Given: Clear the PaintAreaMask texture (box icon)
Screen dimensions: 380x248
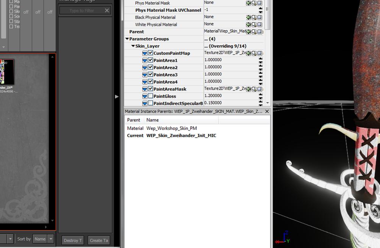Looking at the screenshot, I should pyautogui.click(x=260, y=89).
